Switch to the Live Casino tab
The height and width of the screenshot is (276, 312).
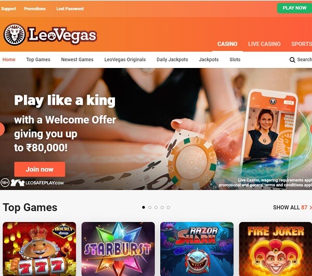(x=264, y=44)
